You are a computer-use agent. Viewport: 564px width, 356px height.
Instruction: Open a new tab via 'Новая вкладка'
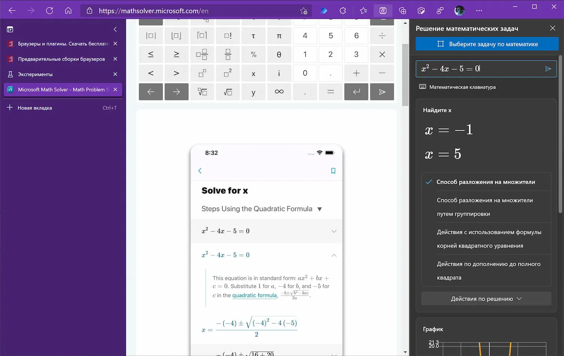pyautogui.click(x=63, y=108)
